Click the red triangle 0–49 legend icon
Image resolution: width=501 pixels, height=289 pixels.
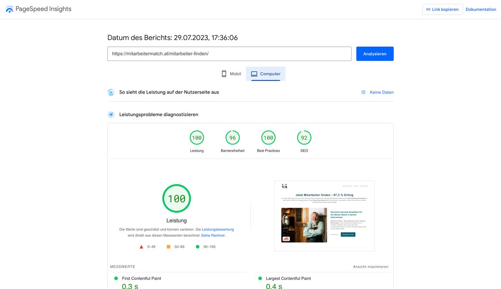tap(142, 247)
